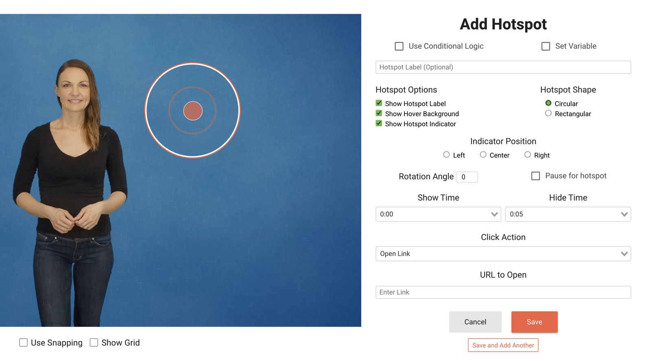Click the URL to Open link field
Viewport: 651px width, 361px height.
(503, 292)
